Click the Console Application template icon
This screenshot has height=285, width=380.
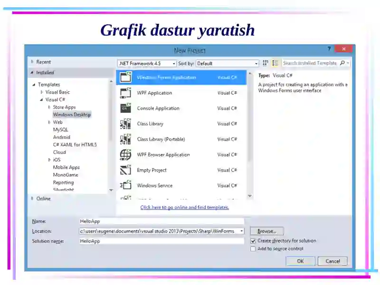[125, 108]
